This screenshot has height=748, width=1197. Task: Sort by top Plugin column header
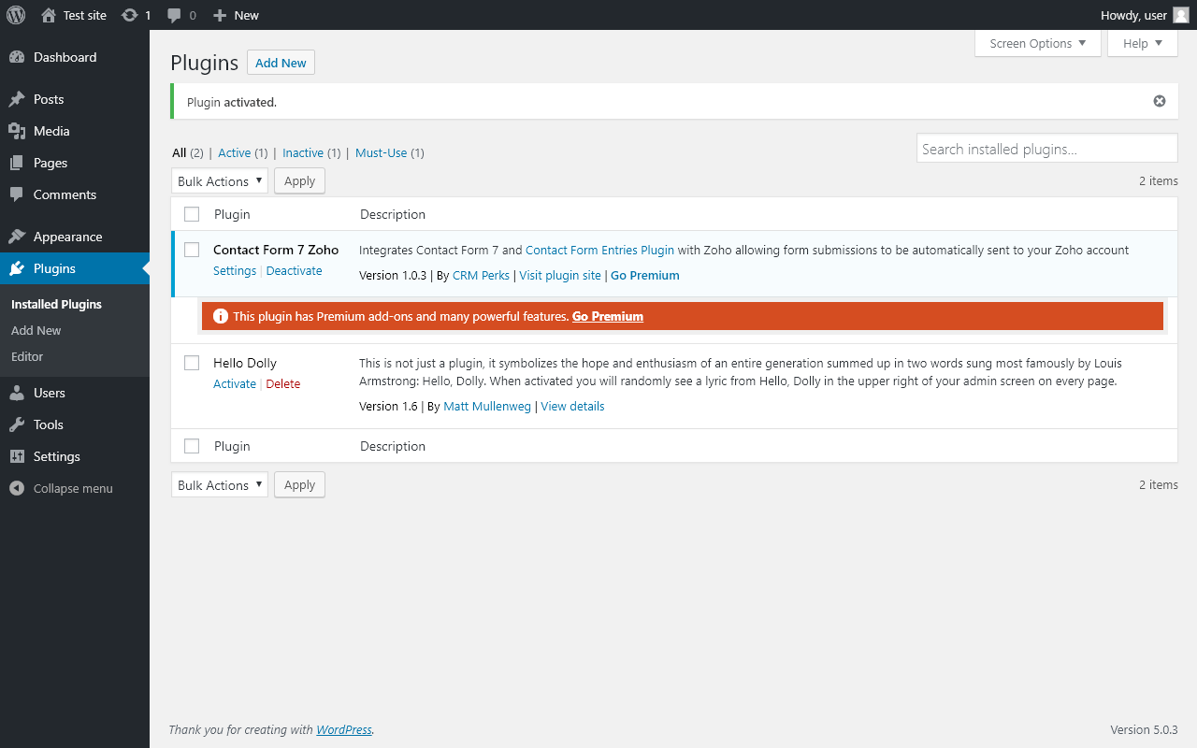(232, 214)
